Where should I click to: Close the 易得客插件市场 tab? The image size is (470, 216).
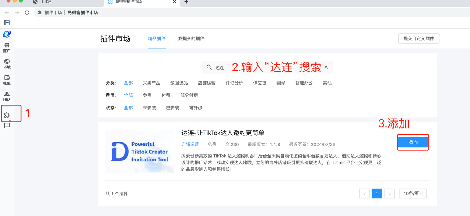[174, 2]
